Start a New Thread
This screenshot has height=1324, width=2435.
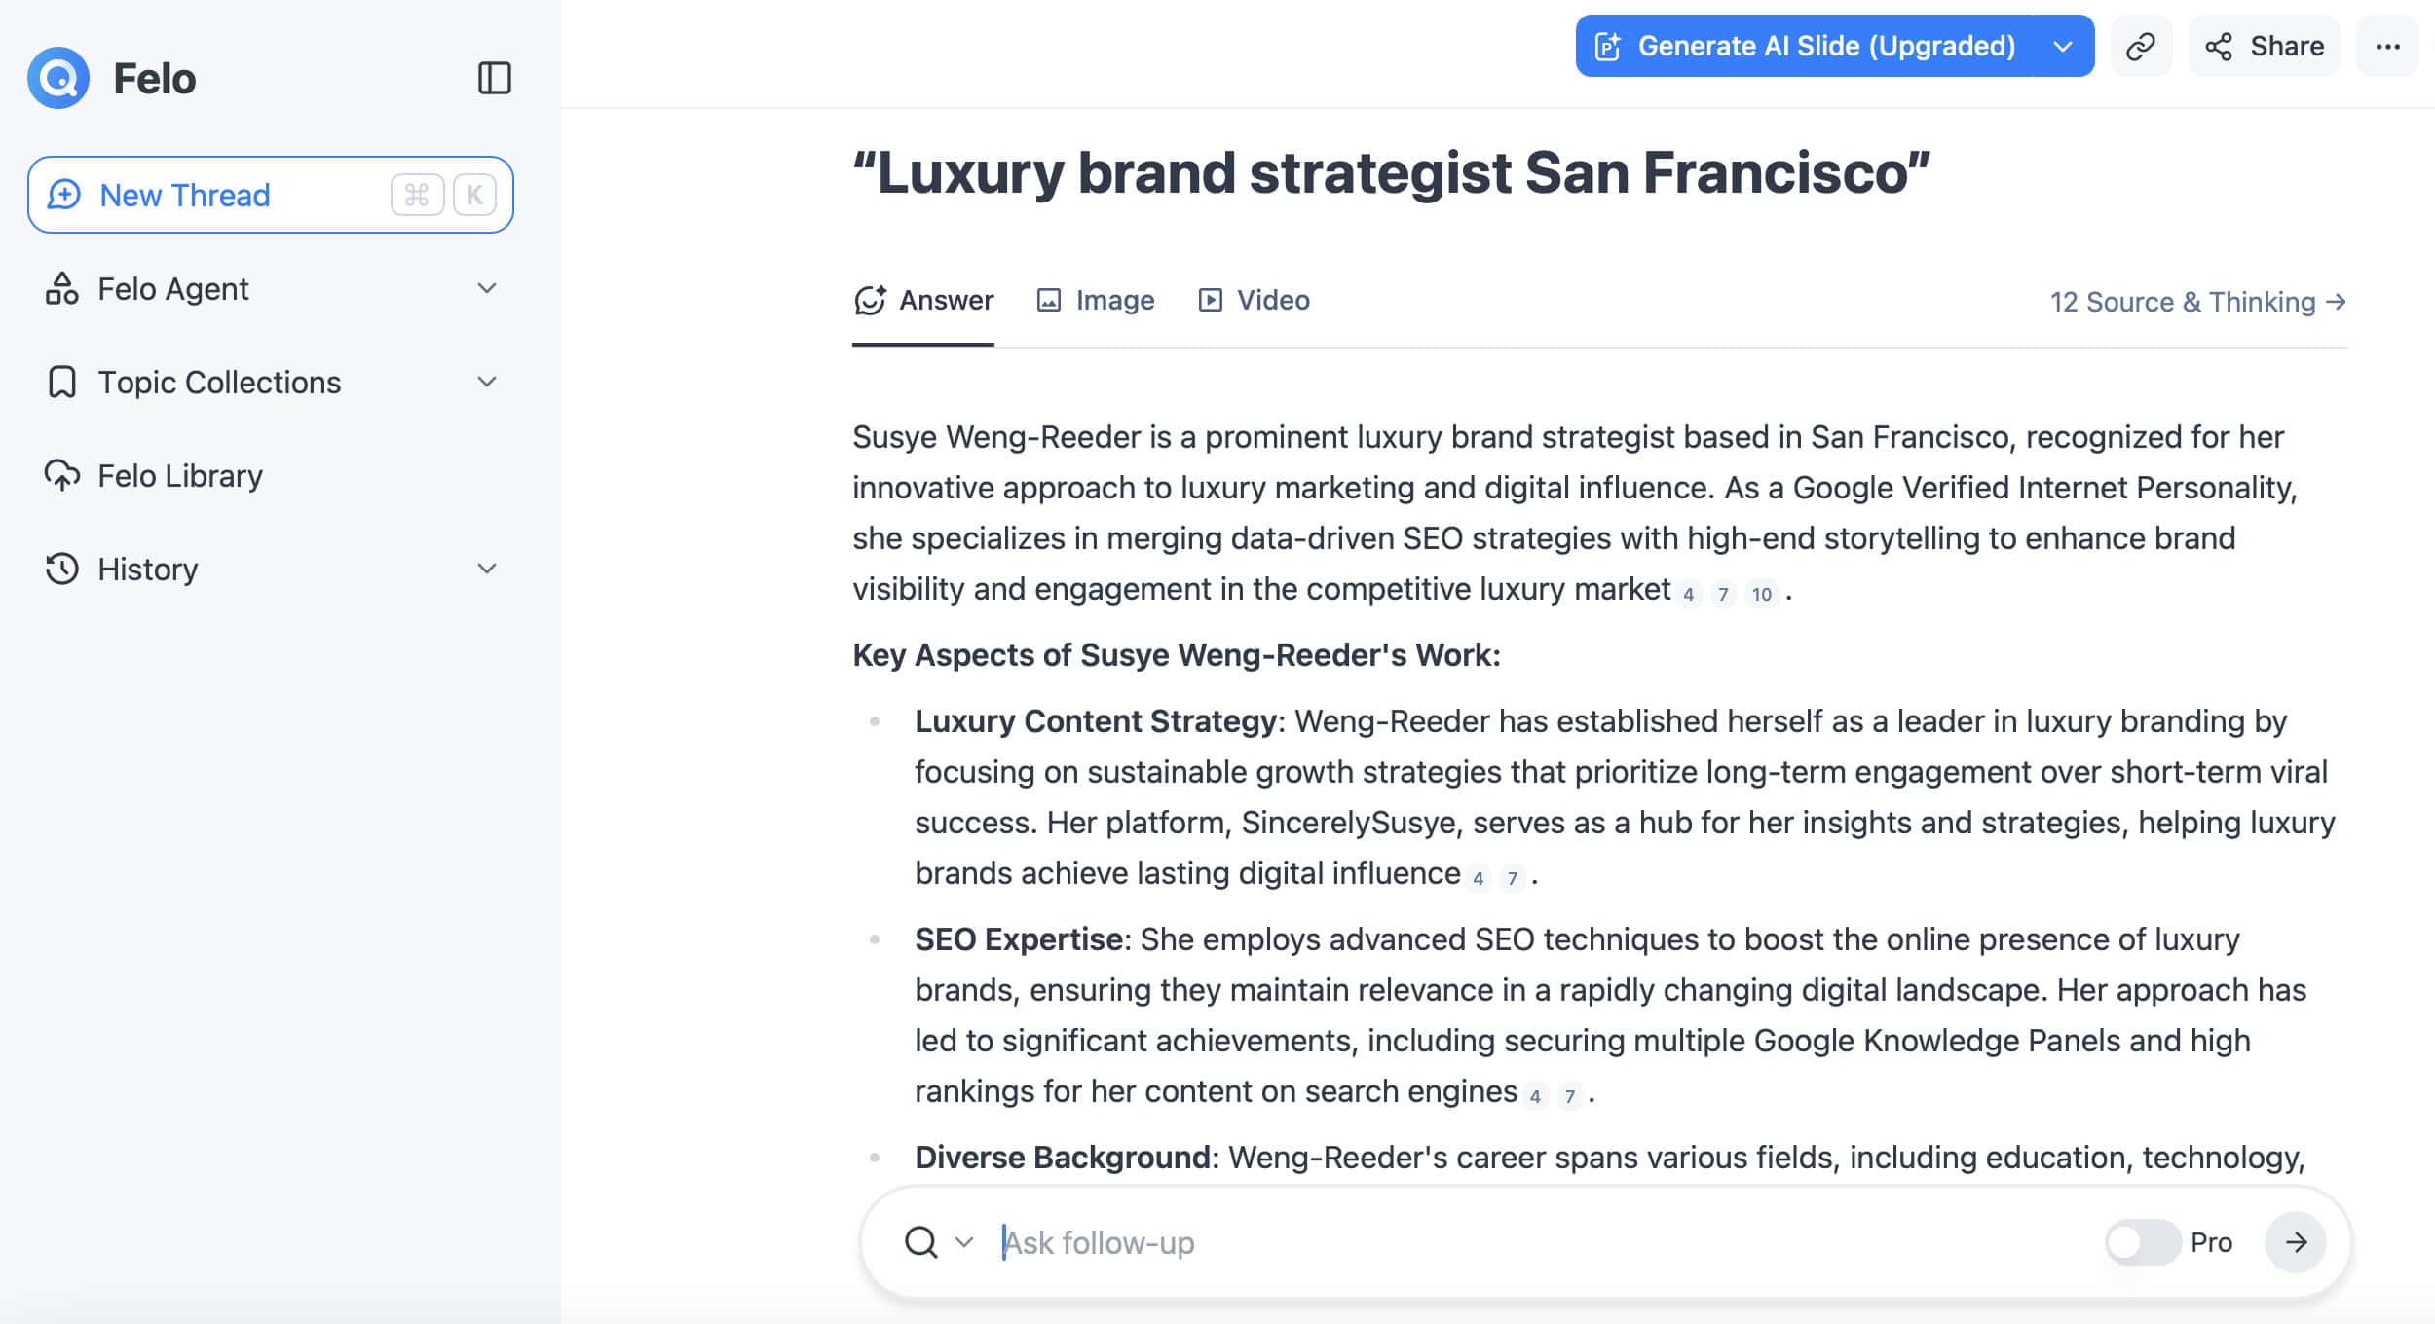tap(271, 195)
